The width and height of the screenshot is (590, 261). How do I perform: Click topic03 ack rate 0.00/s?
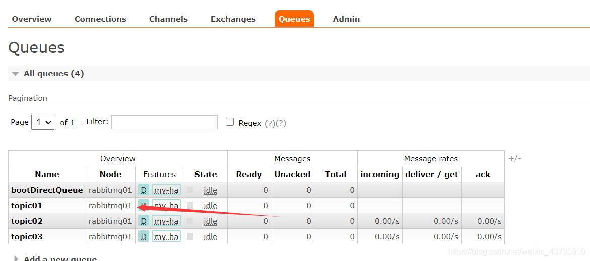click(x=489, y=237)
